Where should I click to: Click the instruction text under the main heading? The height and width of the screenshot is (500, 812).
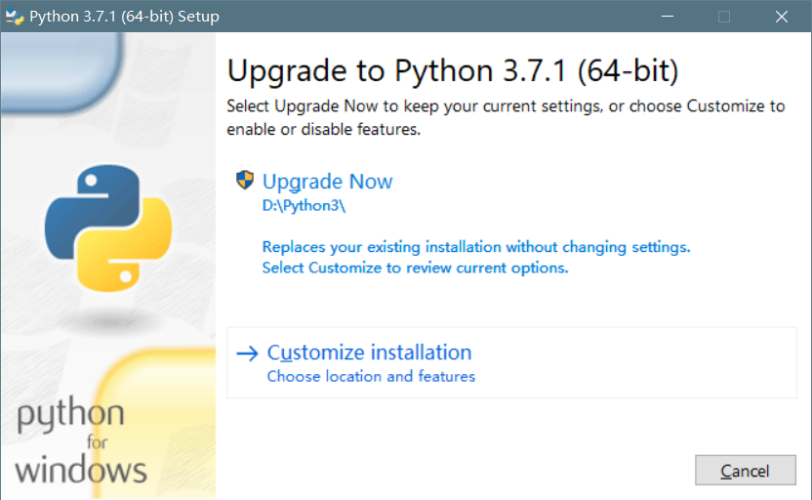tap(506, 117)
